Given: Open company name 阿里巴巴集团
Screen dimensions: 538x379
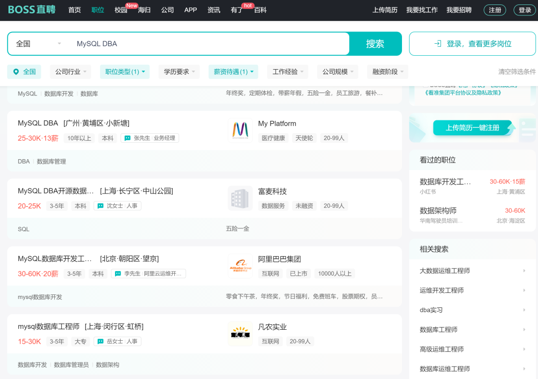Looking at the screenshot, I should click(x=279, y=259).
